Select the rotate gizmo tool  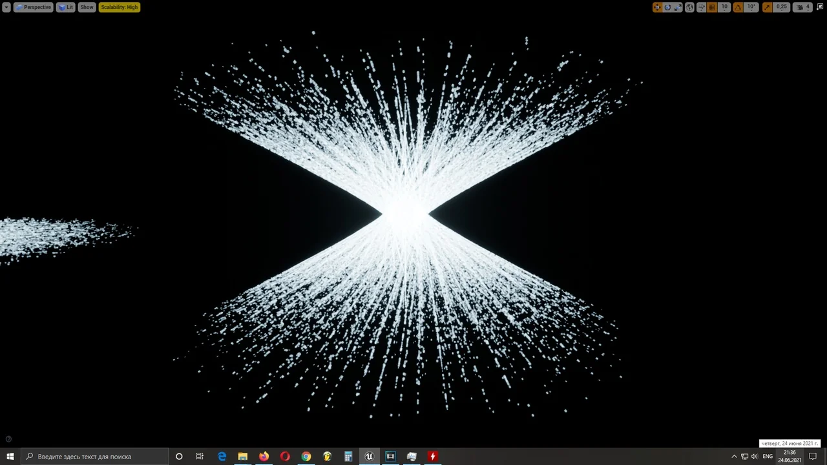click(667, 7)
